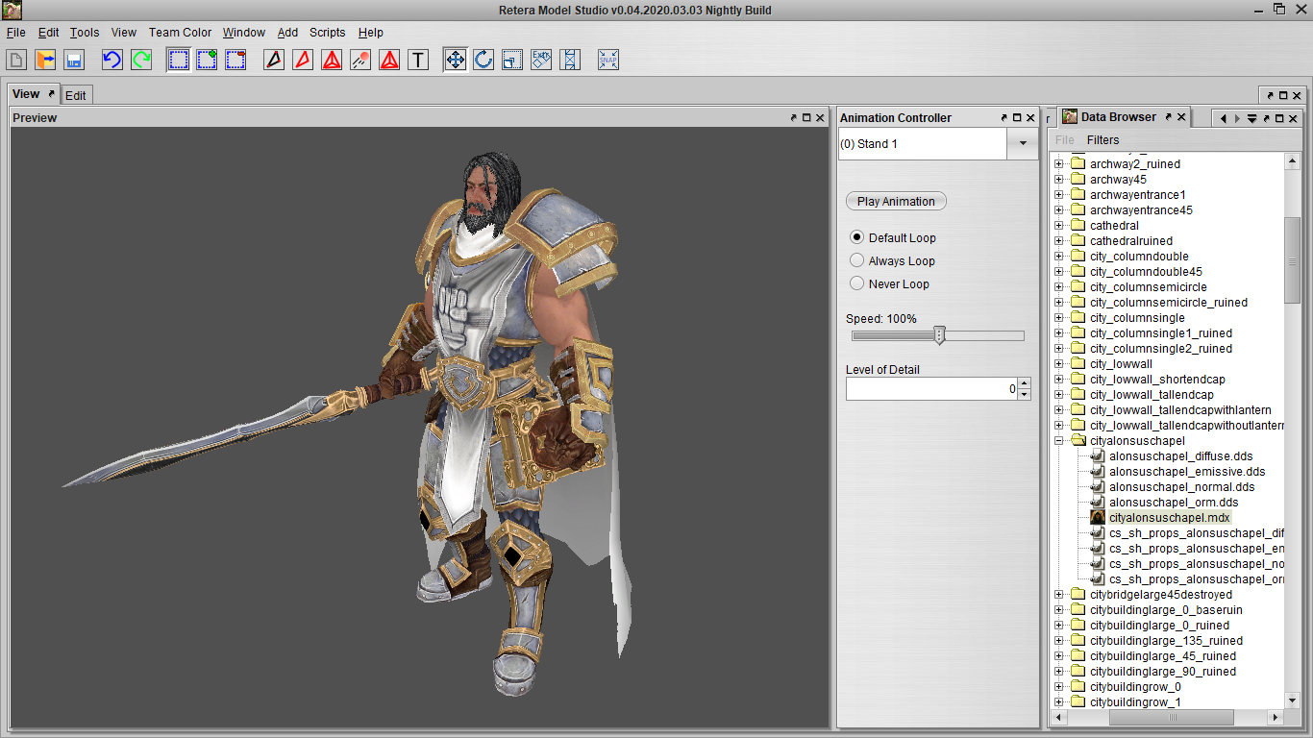Activate the Scale tool icon

(512, 60)
